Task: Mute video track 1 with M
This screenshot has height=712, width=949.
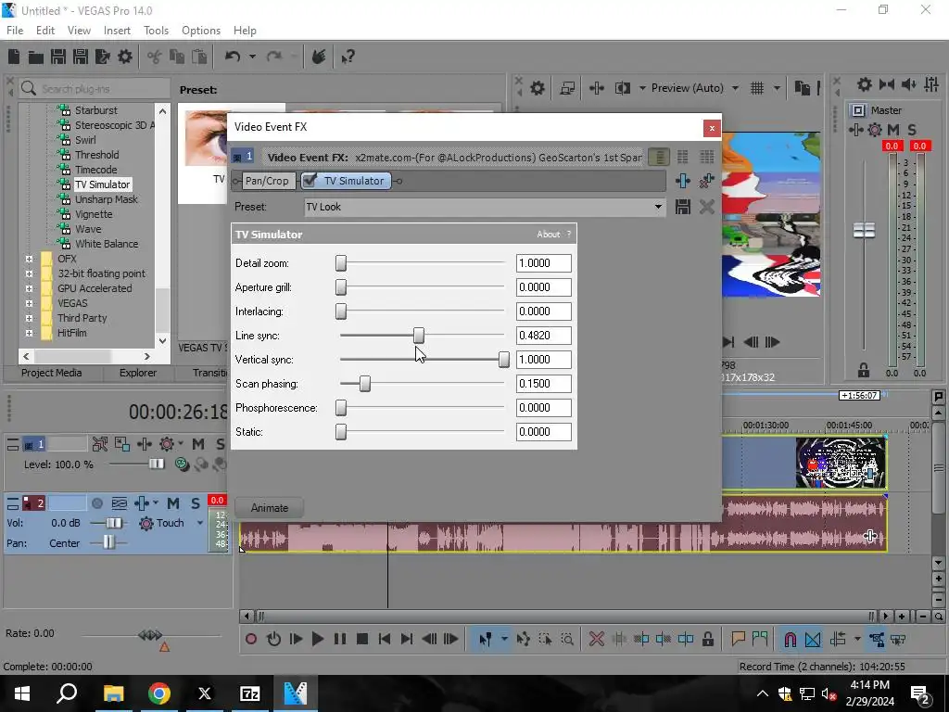Action: coord(198,444)
